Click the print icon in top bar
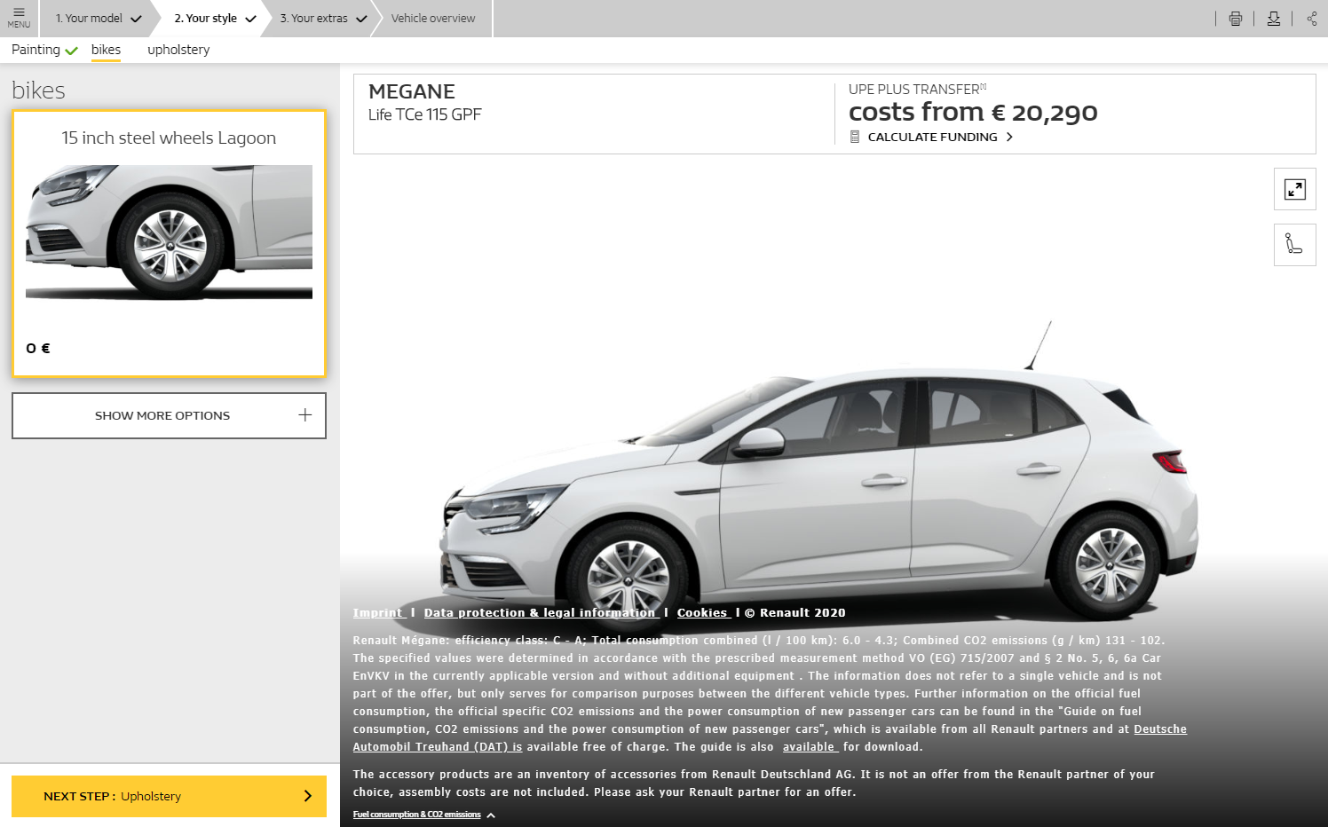1328x827 pixels. click(x=1235, y=19)
